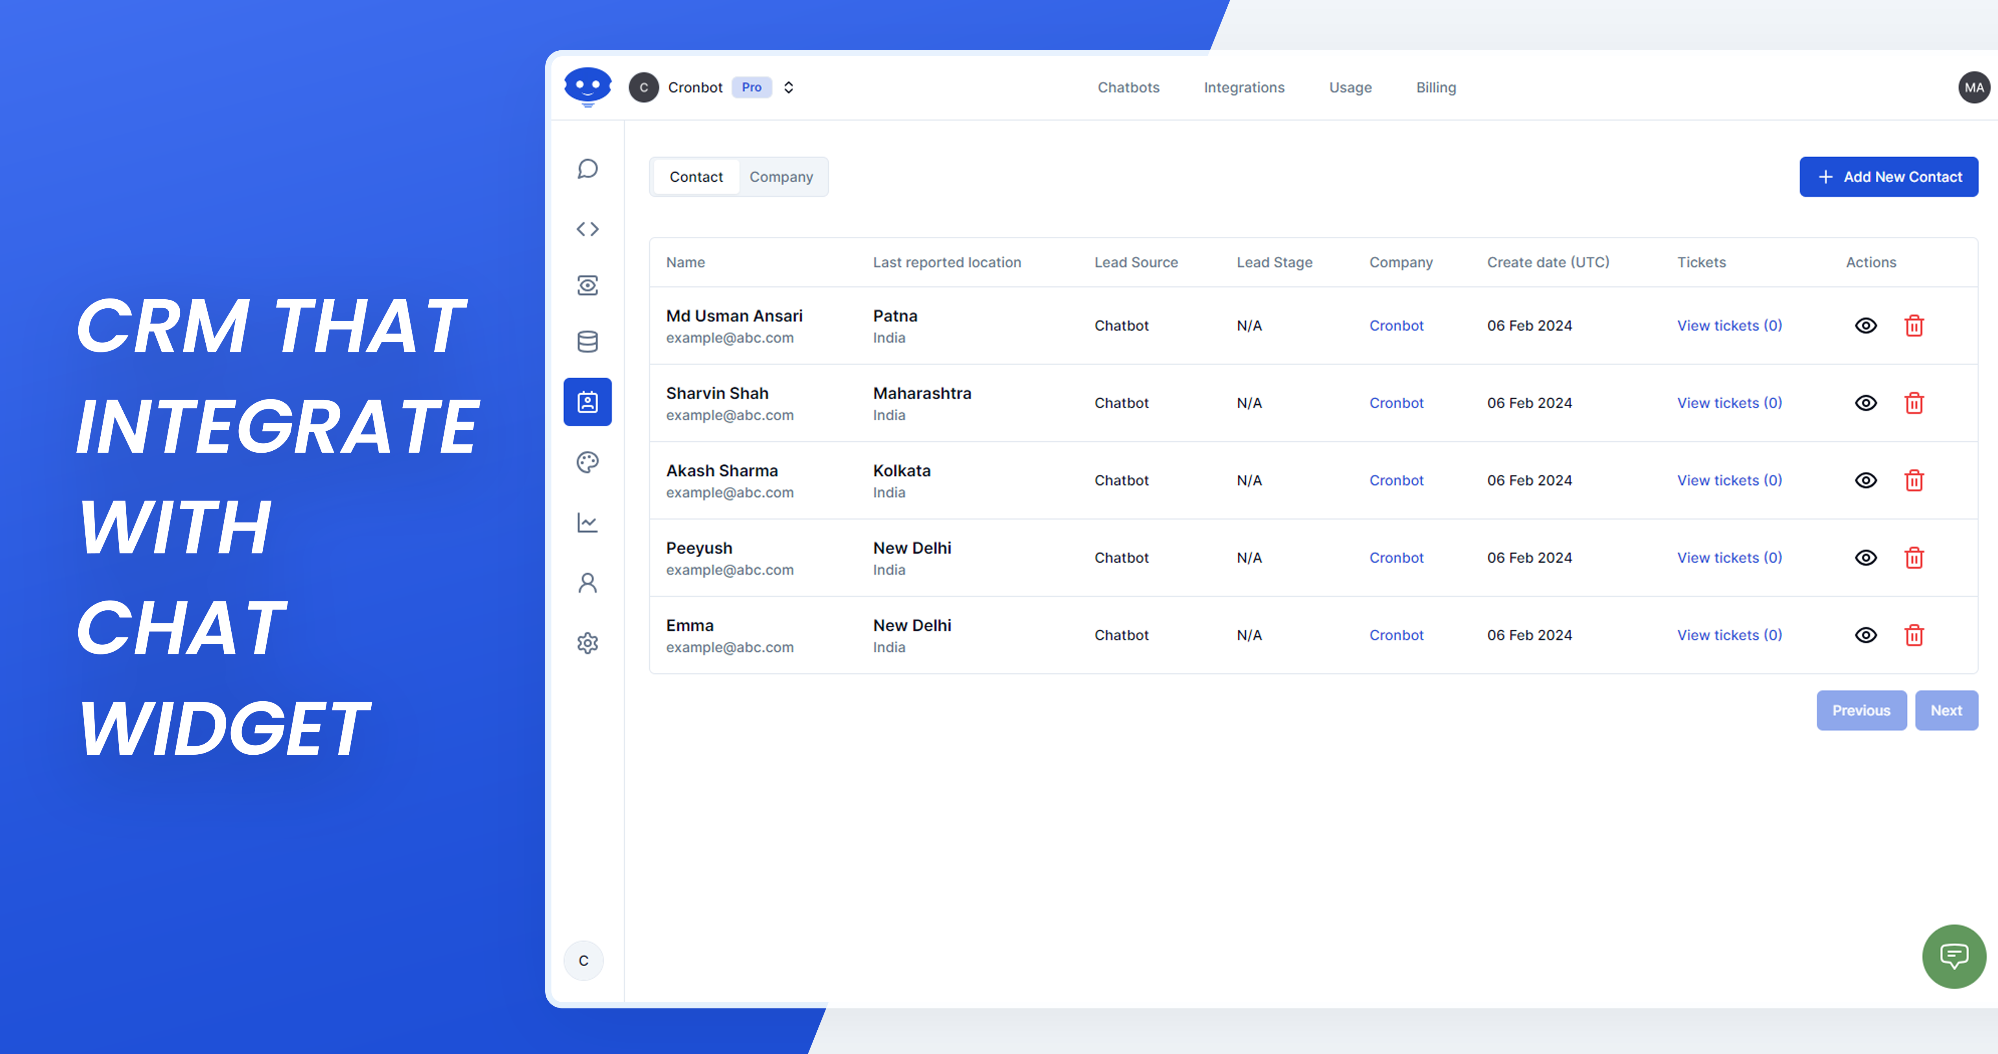Image resolution: width=1998 pixels, height=1054 pixels.
Task: Open the database sources sidebar icon
Action: point(587,341)
